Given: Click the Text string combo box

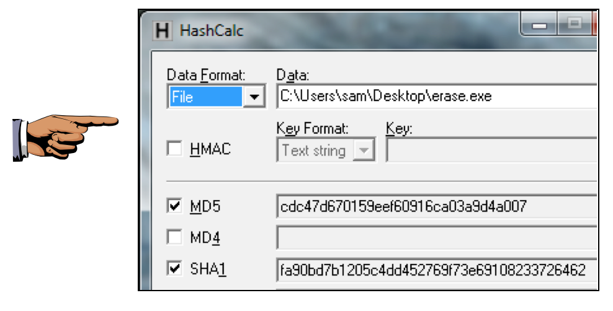Looking at the screenshot, I should click(316, 150).
